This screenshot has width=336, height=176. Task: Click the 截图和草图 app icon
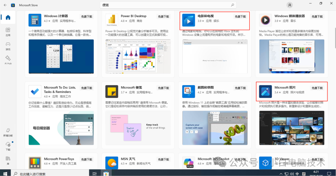(x=189, y=91)
